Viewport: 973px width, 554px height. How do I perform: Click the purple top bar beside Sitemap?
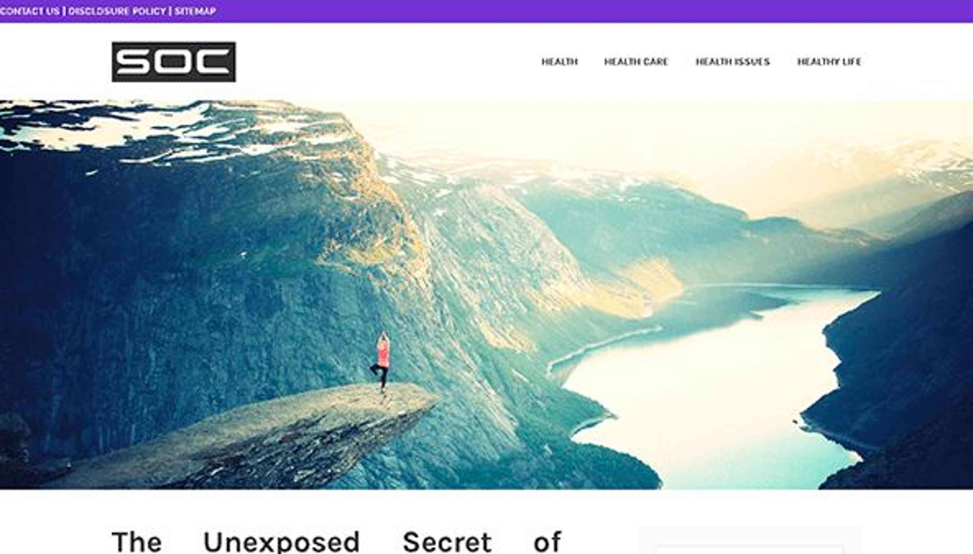571,11
